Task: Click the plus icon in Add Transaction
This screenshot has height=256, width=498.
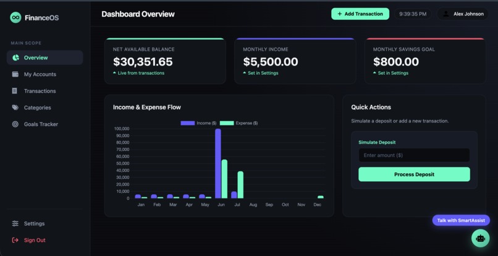Action: [339, 14]
